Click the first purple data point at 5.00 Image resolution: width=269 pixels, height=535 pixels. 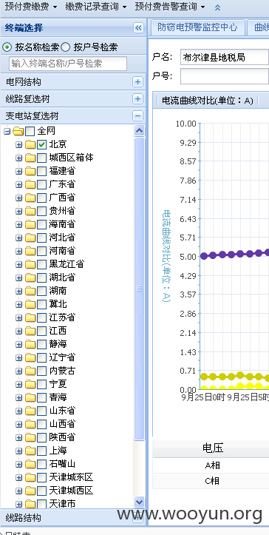(204, 256)
